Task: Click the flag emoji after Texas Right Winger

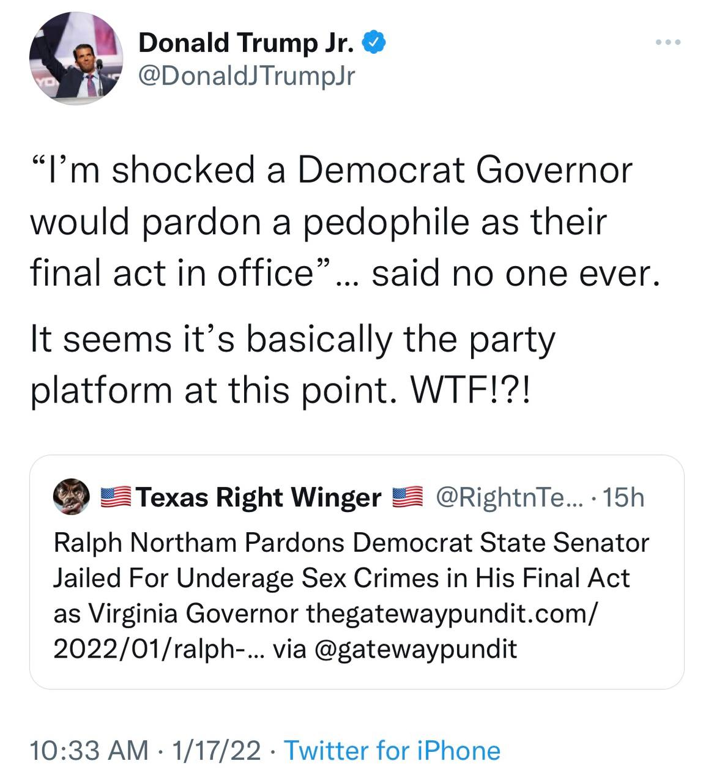Action: 407,497
